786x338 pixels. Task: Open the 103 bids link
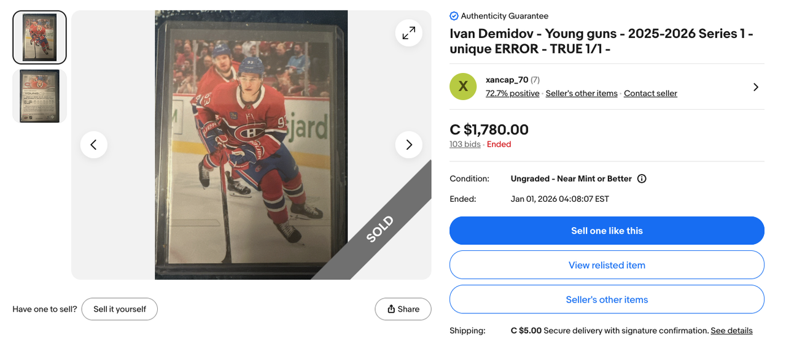[x=465, y=145]
